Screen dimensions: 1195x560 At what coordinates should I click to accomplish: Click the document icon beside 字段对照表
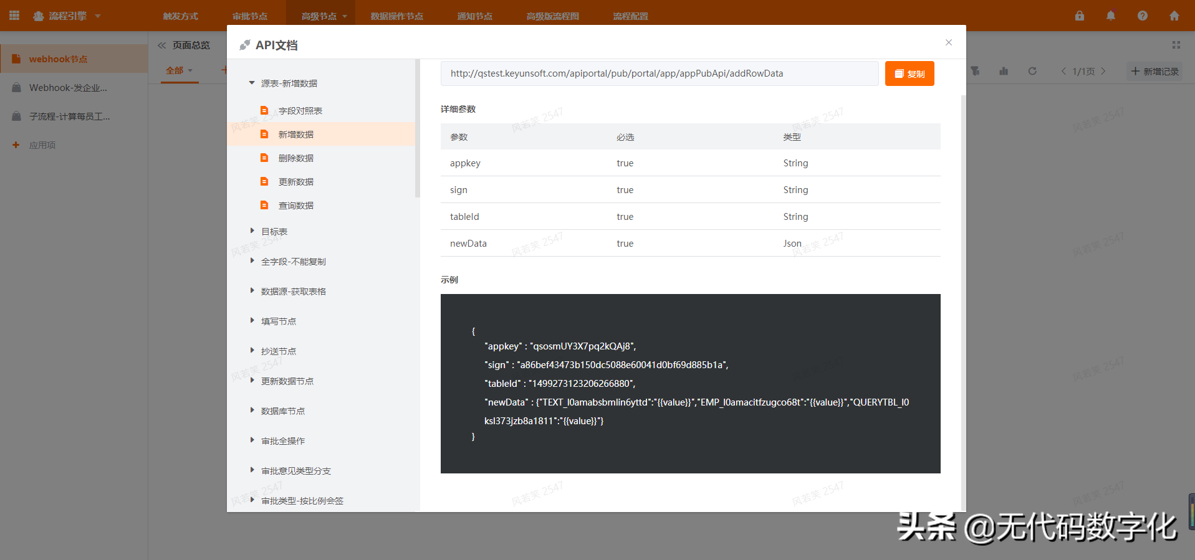(x=264, y=110)
